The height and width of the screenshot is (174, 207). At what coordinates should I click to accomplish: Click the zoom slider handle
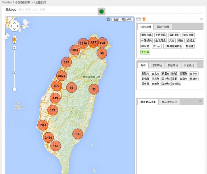pos(14,72)
